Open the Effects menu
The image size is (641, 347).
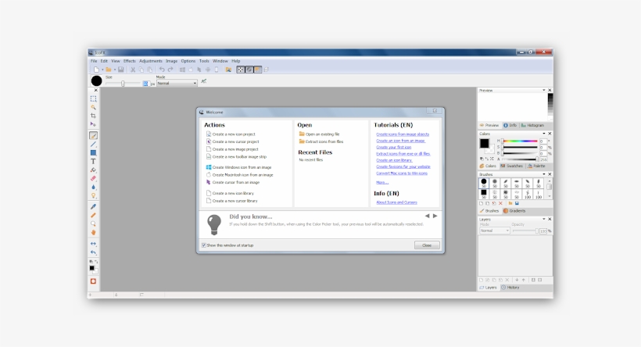coord(129,61)
